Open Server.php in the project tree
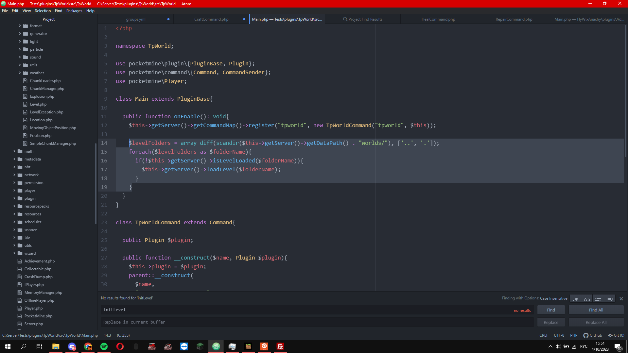628x353 pixels. (x=34, y=324)
